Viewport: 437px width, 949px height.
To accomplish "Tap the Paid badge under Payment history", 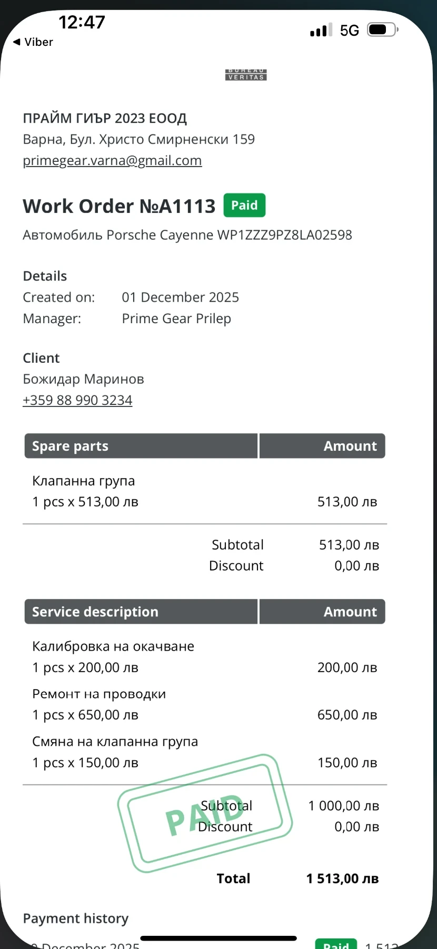I will [x=336, y=944].
